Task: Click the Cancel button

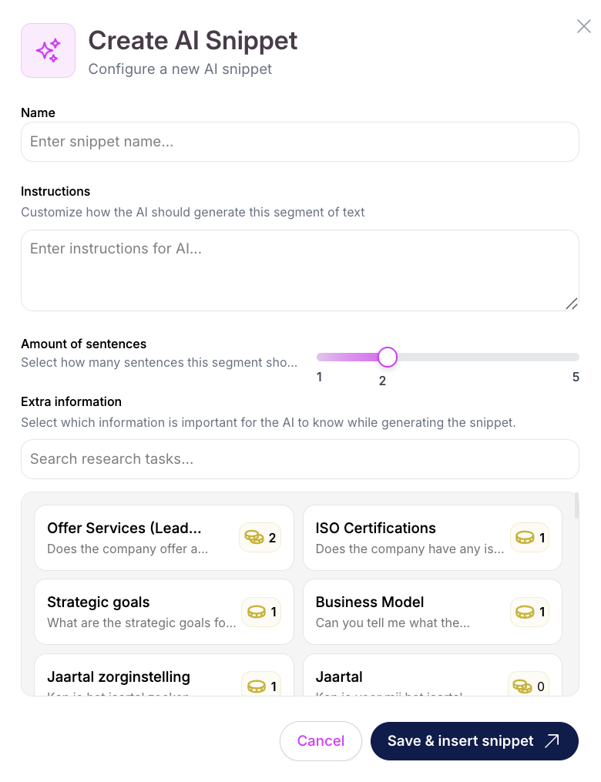Action: tap(321, 740)
